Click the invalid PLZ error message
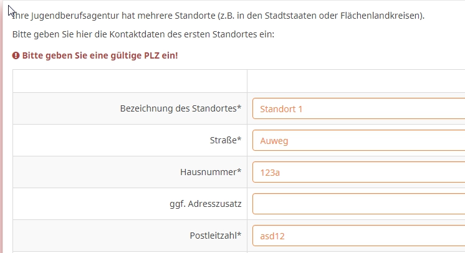This screenshot has width=465, height=253. pos(100,55)
